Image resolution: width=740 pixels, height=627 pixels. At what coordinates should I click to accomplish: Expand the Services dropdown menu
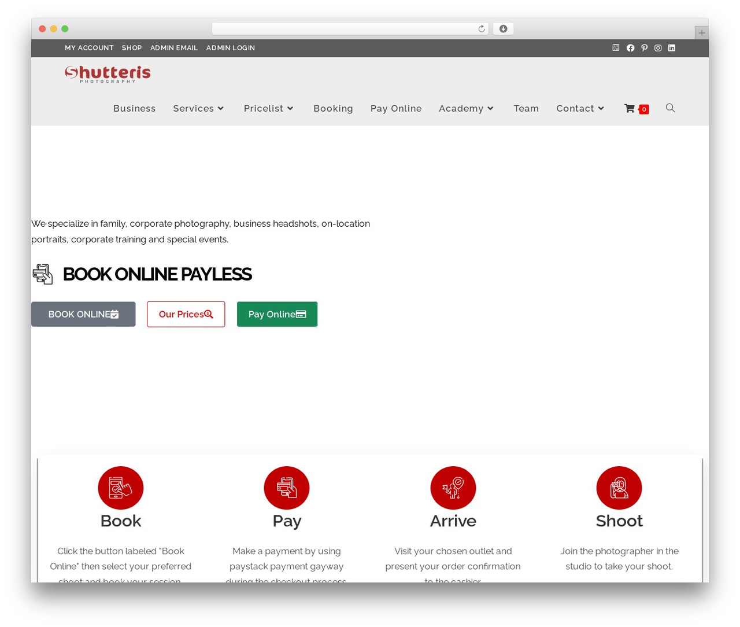[198, 108]
